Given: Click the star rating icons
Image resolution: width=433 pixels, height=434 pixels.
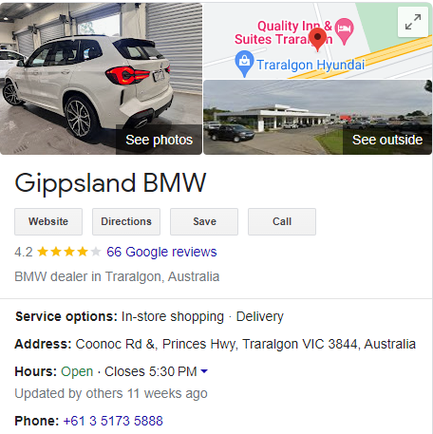Looking at the screenshot, I should [x=69, y=252].
